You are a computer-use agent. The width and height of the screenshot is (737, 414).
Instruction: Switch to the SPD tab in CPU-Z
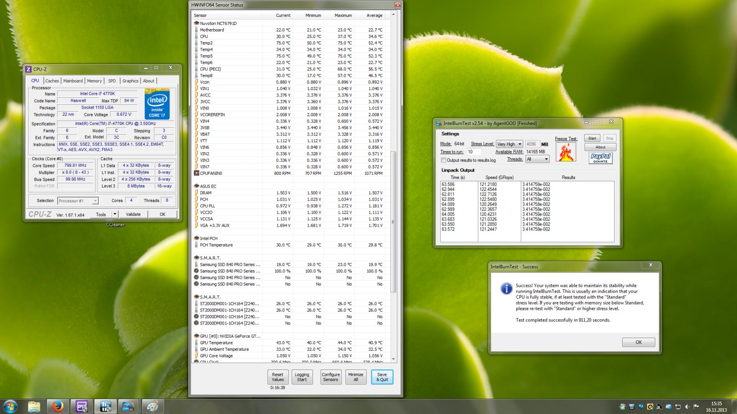coord(112,81)
